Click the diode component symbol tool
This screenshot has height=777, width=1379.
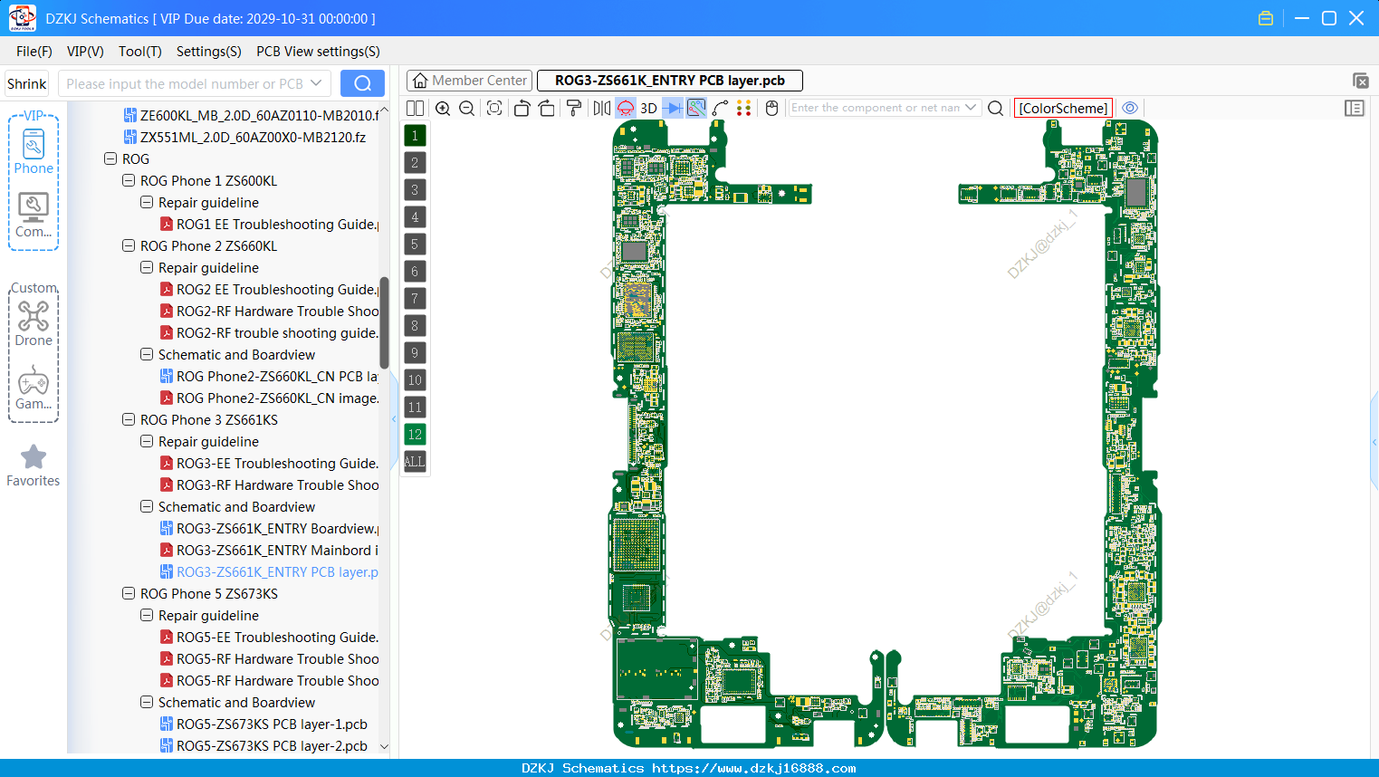point(673,108)
